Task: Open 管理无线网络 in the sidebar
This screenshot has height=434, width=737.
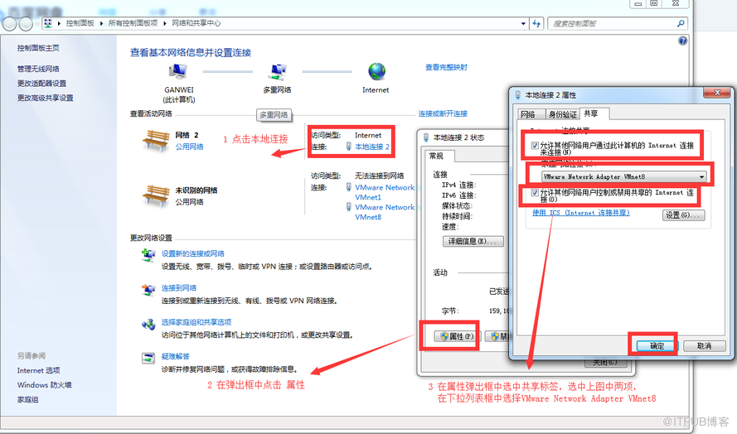Action: click(x=38, y=69)
